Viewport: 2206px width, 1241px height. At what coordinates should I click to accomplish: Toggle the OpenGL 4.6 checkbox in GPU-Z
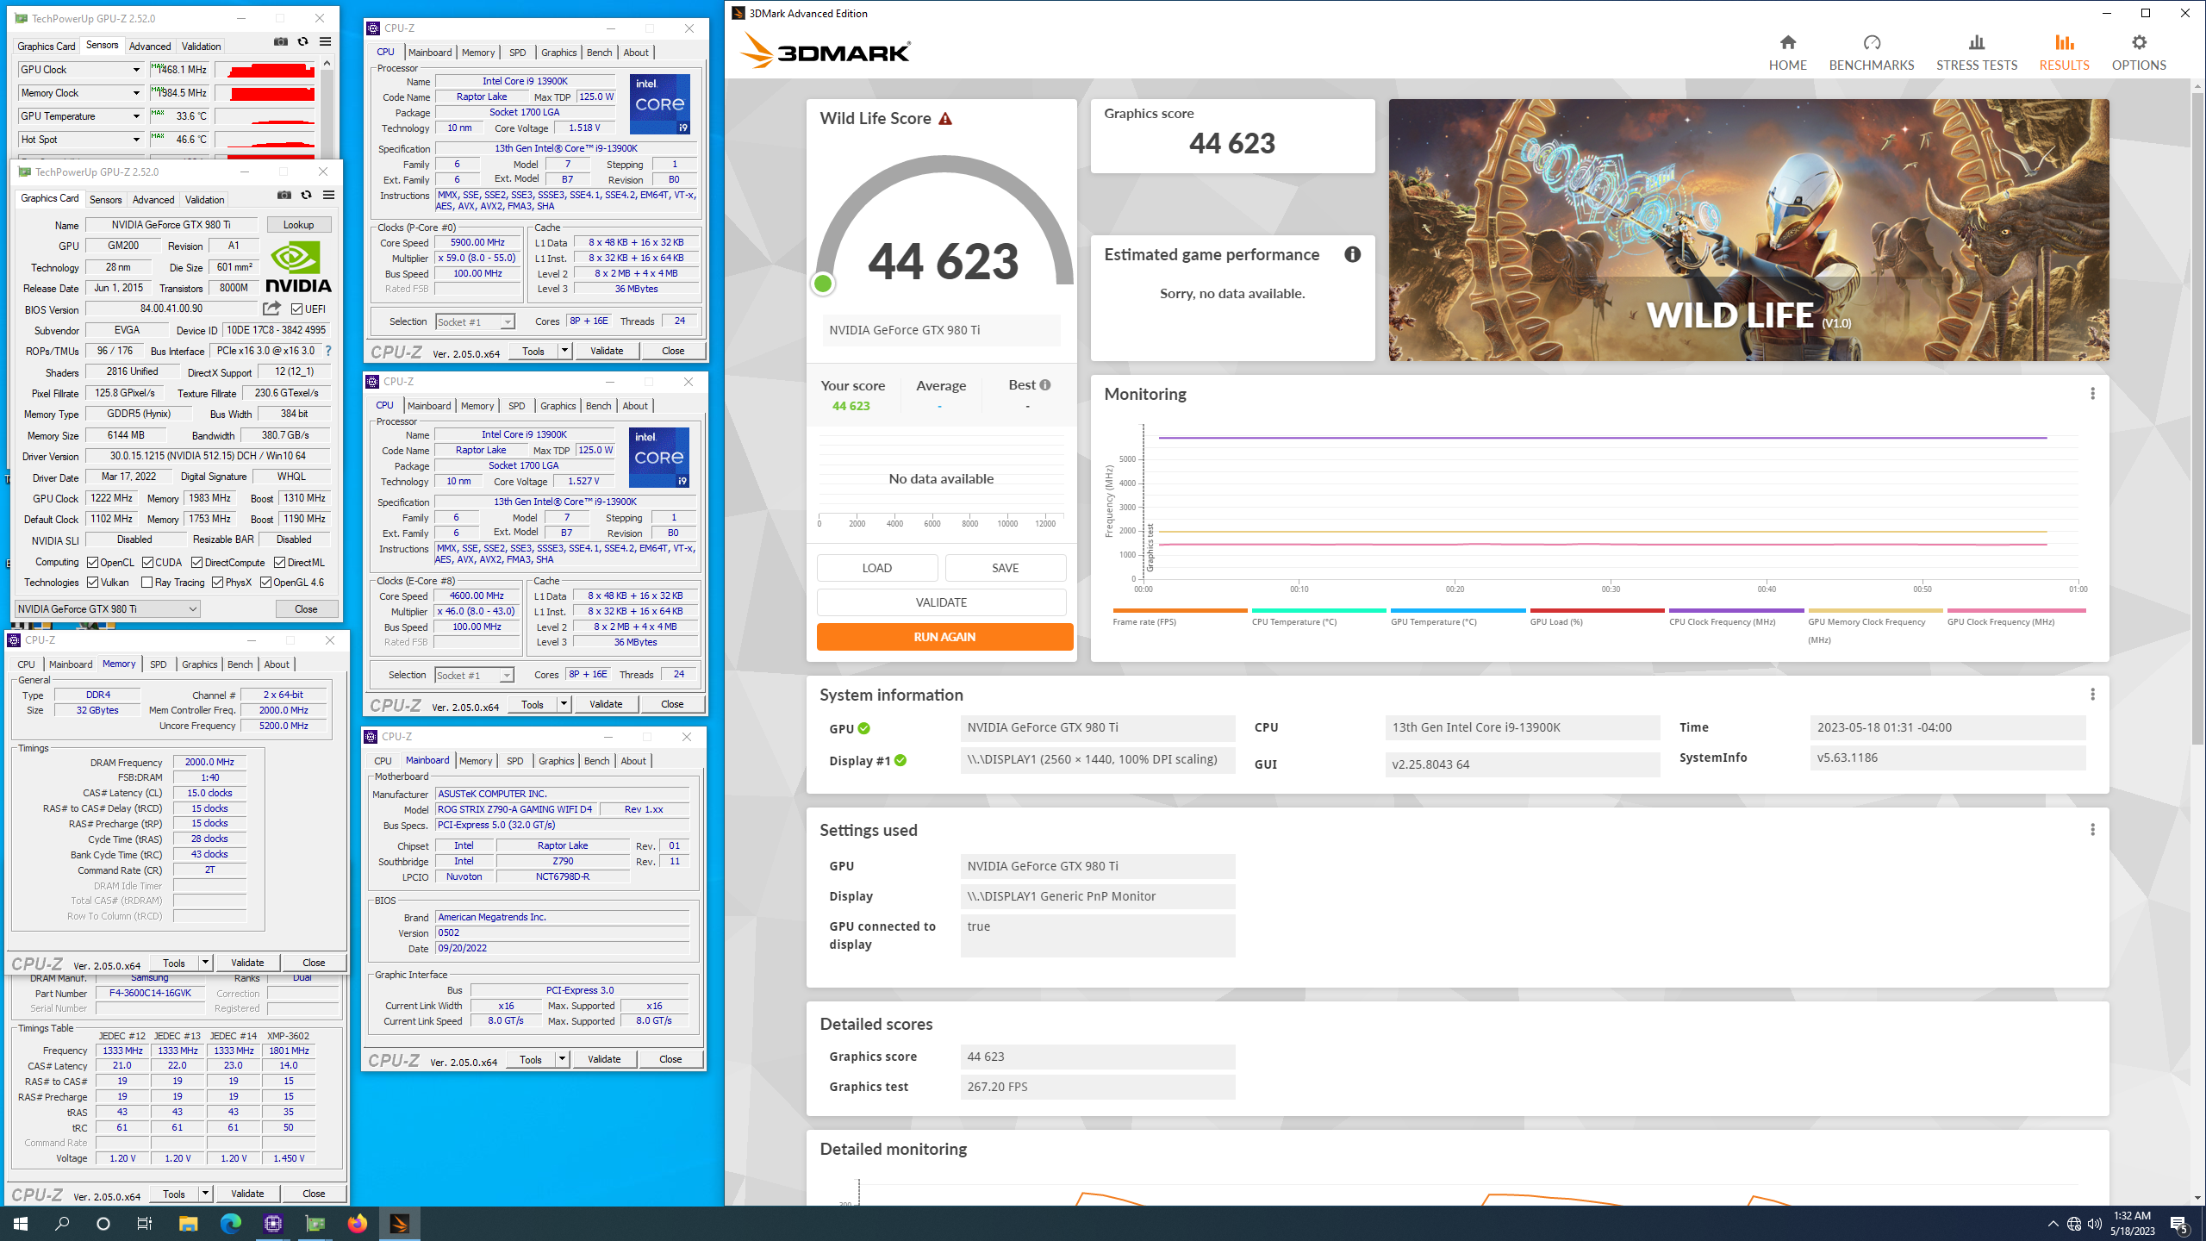point(266,583)
